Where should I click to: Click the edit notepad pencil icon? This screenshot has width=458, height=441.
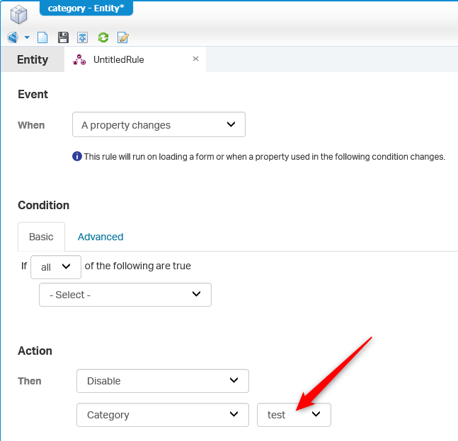coord(123,37)
